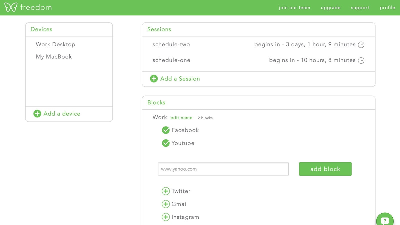Click the clock icon for schedule-one
This screenshot has width=400, height=225.
(361, 60)
